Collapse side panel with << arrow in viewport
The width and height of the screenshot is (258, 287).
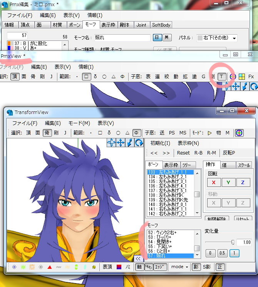point(138,258)
